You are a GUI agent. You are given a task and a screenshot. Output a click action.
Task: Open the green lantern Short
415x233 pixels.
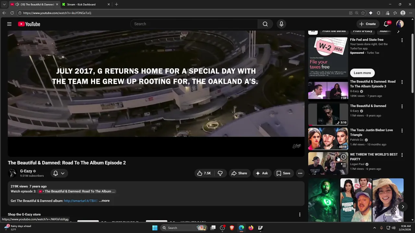[x=324, y=200]
